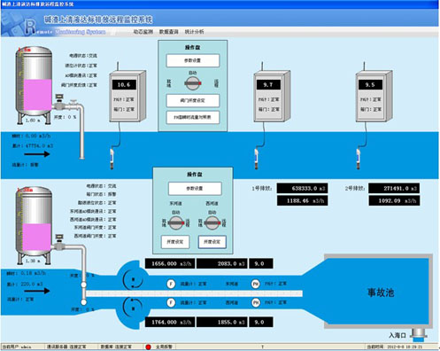Turn the 东河道 mode selector knob
The height and width of the screenshot is (351, 440).
pyautogui.click(x=176, y=222)
